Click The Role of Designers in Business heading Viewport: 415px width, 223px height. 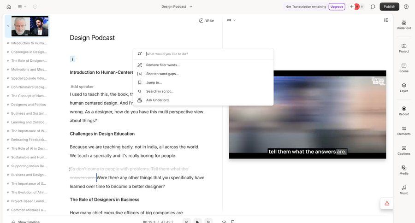pyautogui.click(x=105, y=200)
